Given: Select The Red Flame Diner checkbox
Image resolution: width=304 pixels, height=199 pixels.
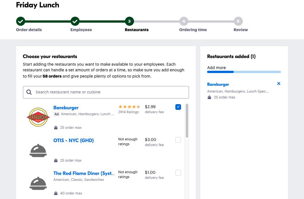Looking at the screenshot, I should coord(178,173).
